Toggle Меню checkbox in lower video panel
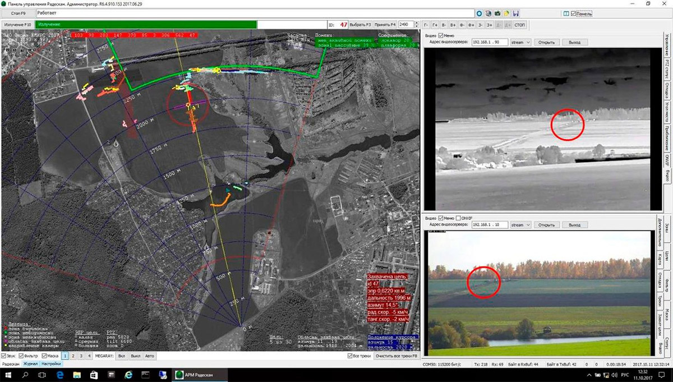Screen dimensions: 673x382 point(441,218)
